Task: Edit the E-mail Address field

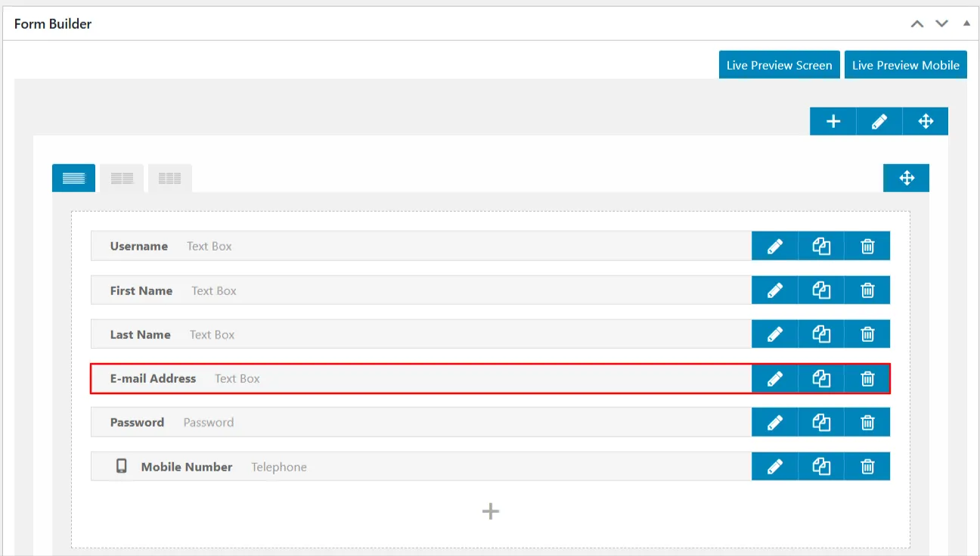Action: coord(774,378)
